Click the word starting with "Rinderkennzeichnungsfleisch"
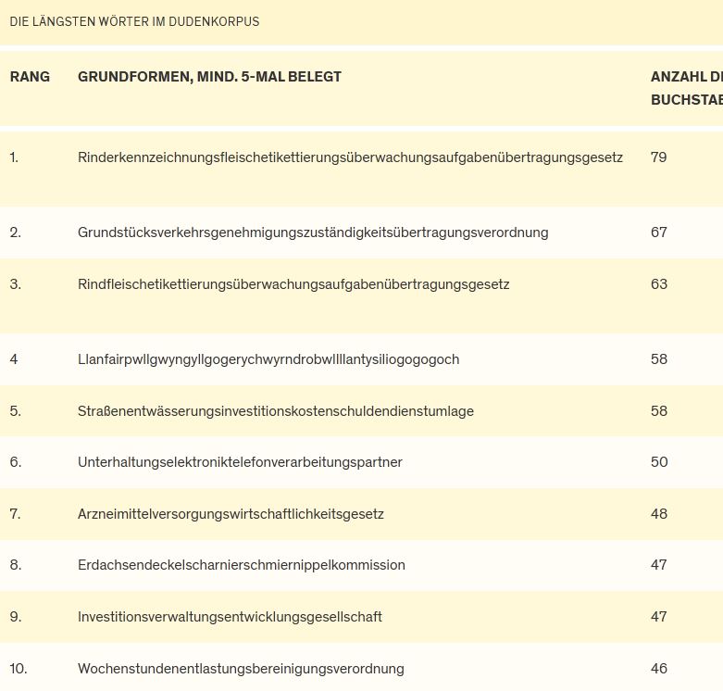The image size is (723, 691). coord(350,157)
